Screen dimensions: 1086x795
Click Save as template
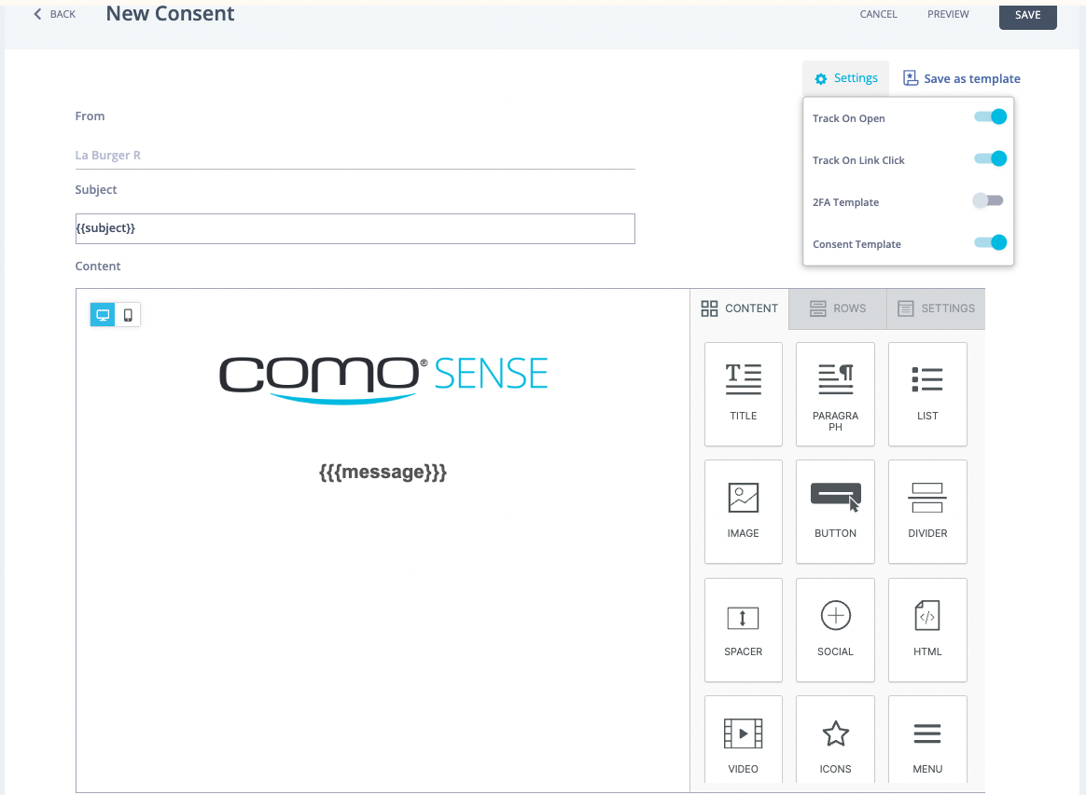pos(961,78)
